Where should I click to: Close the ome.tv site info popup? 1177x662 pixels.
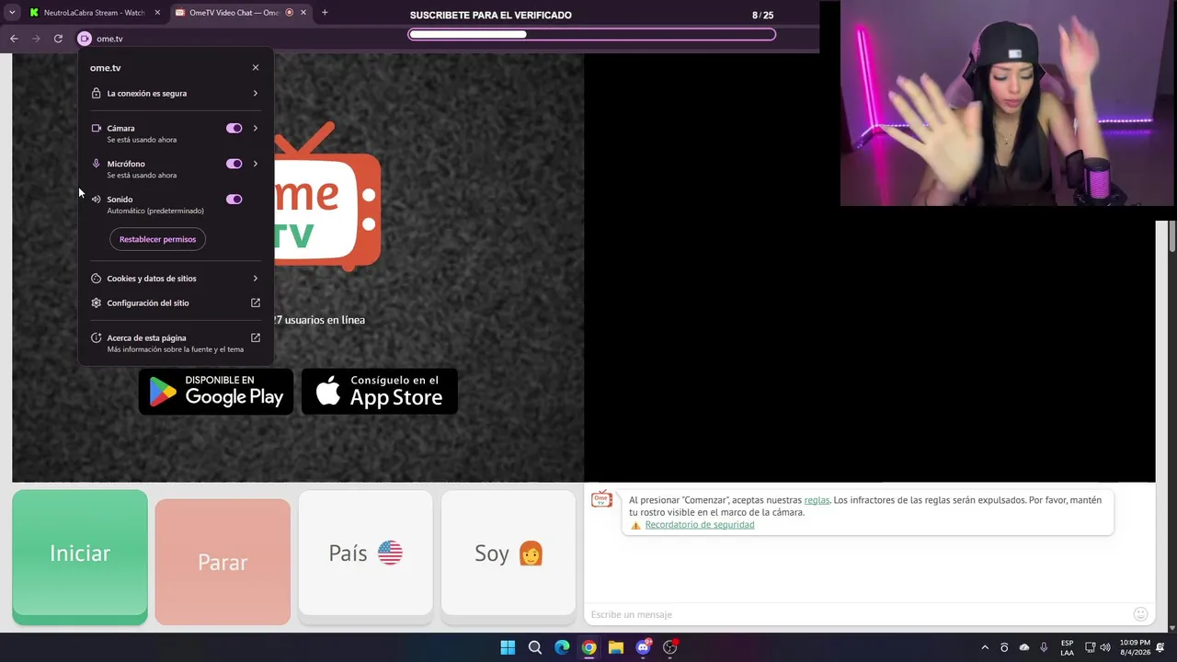point(256,68)
